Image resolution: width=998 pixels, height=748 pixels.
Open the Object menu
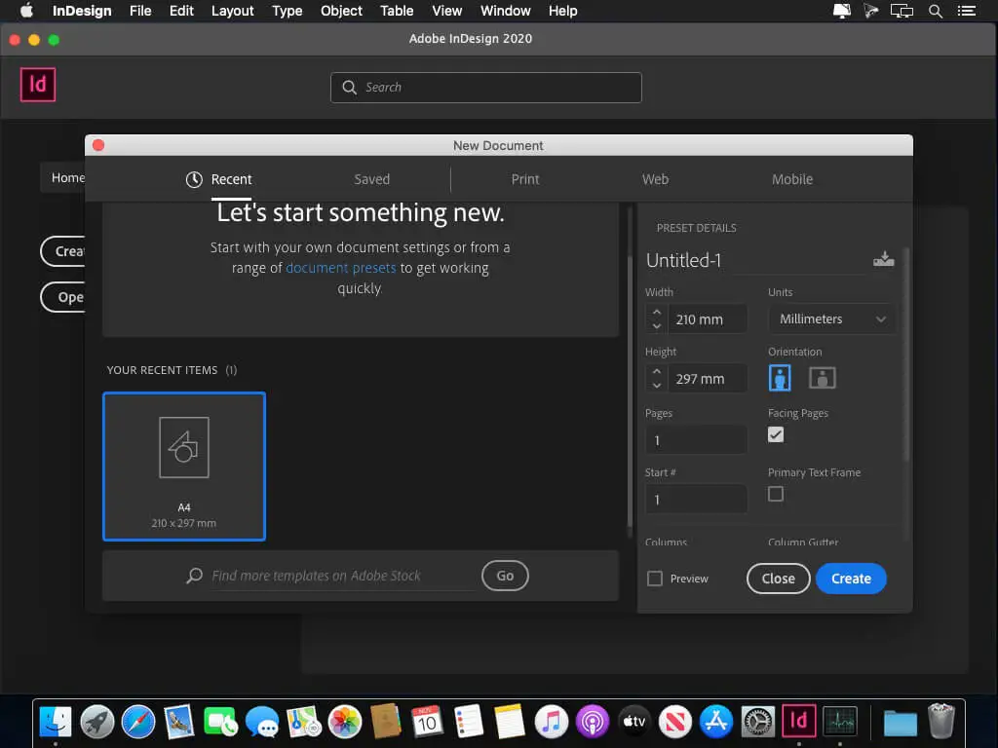[x=340, y=11]
